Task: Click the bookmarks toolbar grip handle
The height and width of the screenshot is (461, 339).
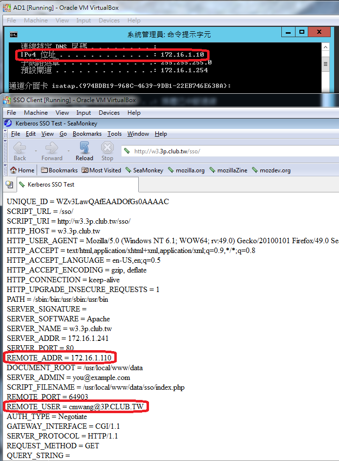Action: 5,170
